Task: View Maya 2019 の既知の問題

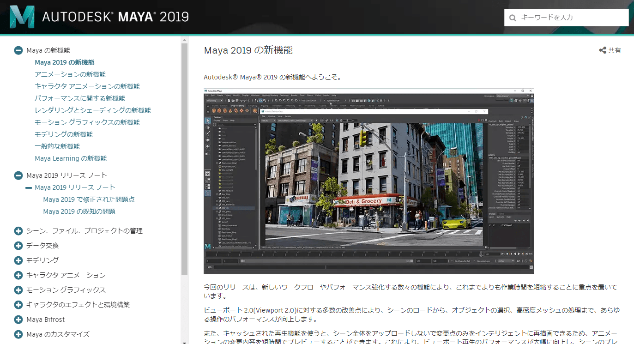Action: [79, 211]
